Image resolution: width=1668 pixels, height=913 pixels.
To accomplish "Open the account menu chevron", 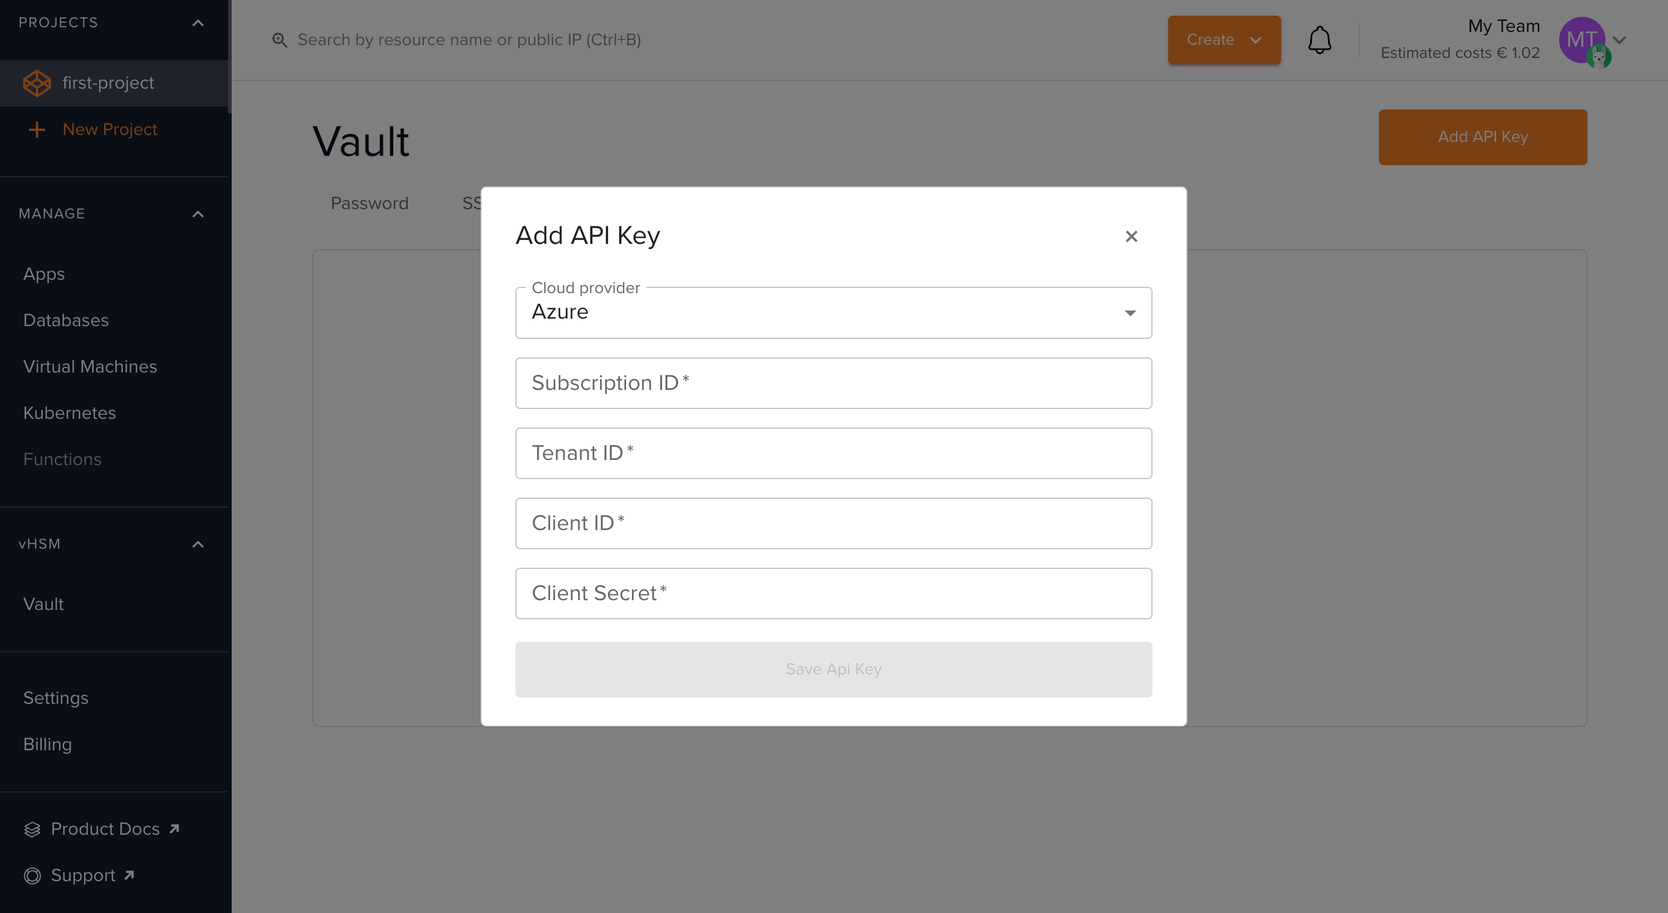I will [x=1620, y=40].
